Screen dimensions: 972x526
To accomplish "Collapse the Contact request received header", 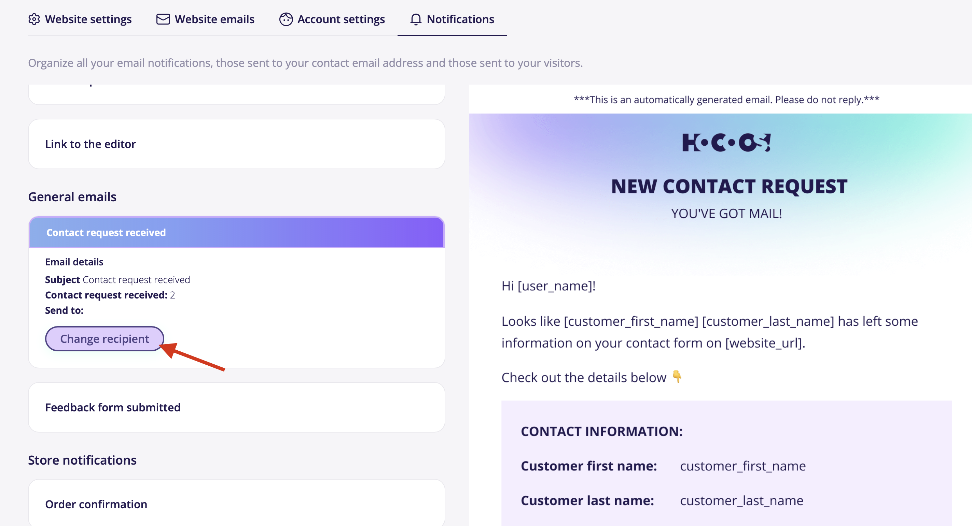I will [x=236, y=233].
